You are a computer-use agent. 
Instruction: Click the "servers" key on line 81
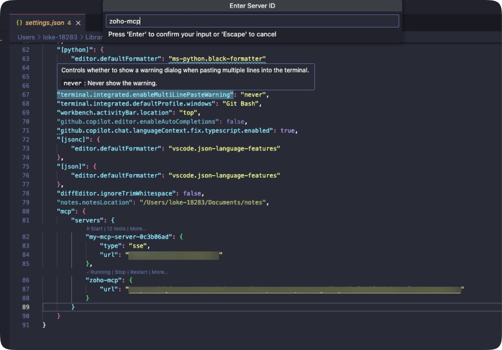87,220
